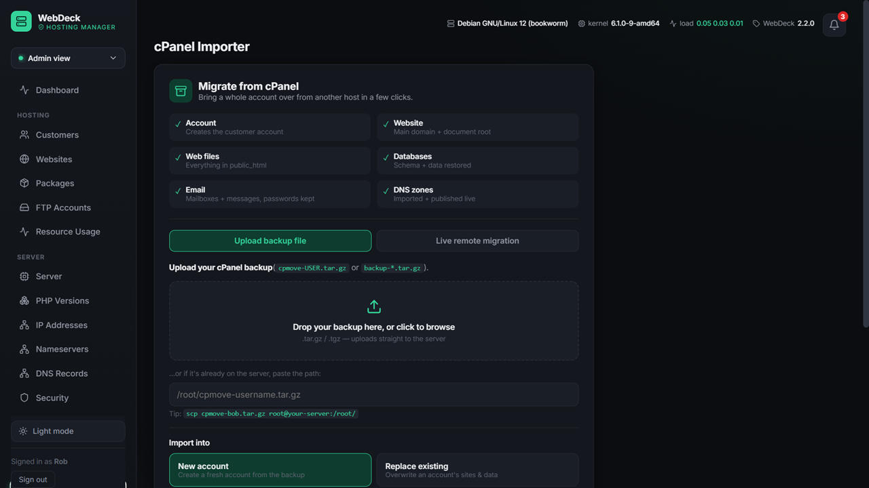The image size is (869, 488).
Task: Click the checkmark beside Account feature
Action: pyautogui.click(x=178, y=124)
